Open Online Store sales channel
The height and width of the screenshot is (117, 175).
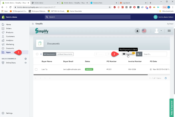[11, 63]
